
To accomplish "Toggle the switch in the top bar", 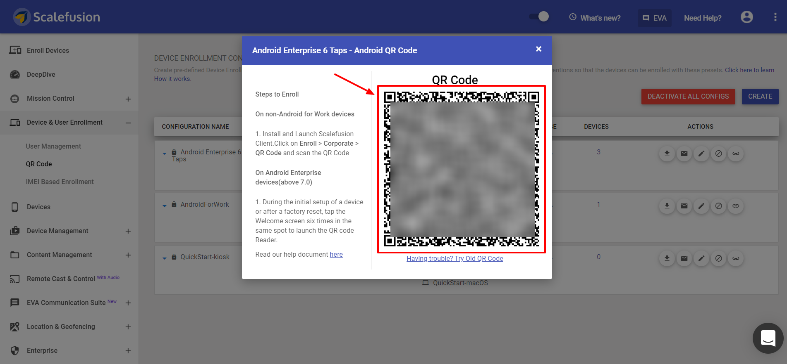I will pyautogui.click(x=539, y=17).
